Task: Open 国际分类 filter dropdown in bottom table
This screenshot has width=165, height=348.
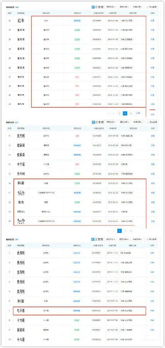Action: point(124,239)
